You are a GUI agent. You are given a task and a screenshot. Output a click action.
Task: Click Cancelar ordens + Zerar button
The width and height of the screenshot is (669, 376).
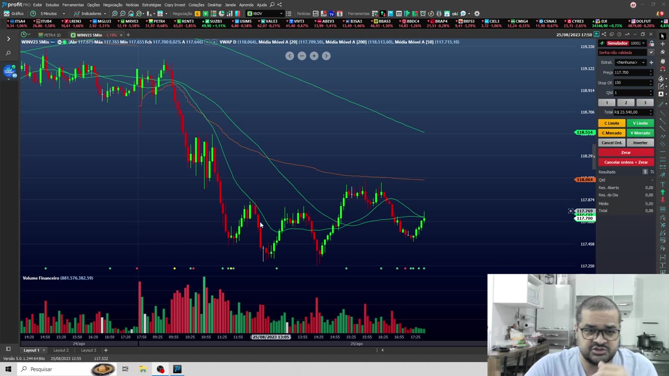626,162
